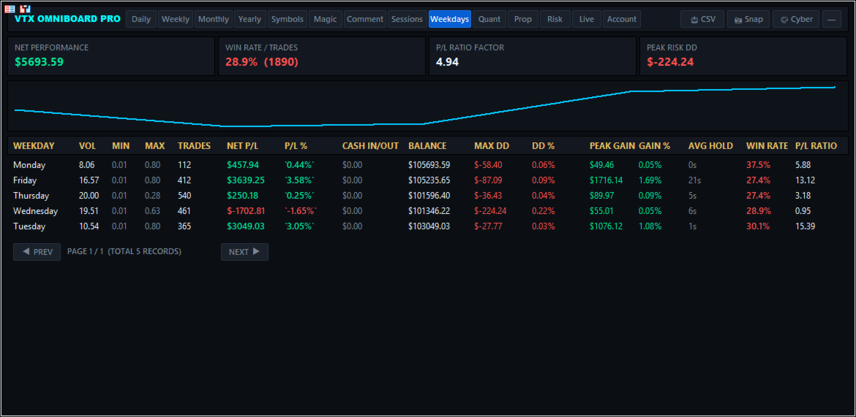856x417 pixels.
Task: Click the chart icon next to the table icon
Action: click(x=25, y=9)
